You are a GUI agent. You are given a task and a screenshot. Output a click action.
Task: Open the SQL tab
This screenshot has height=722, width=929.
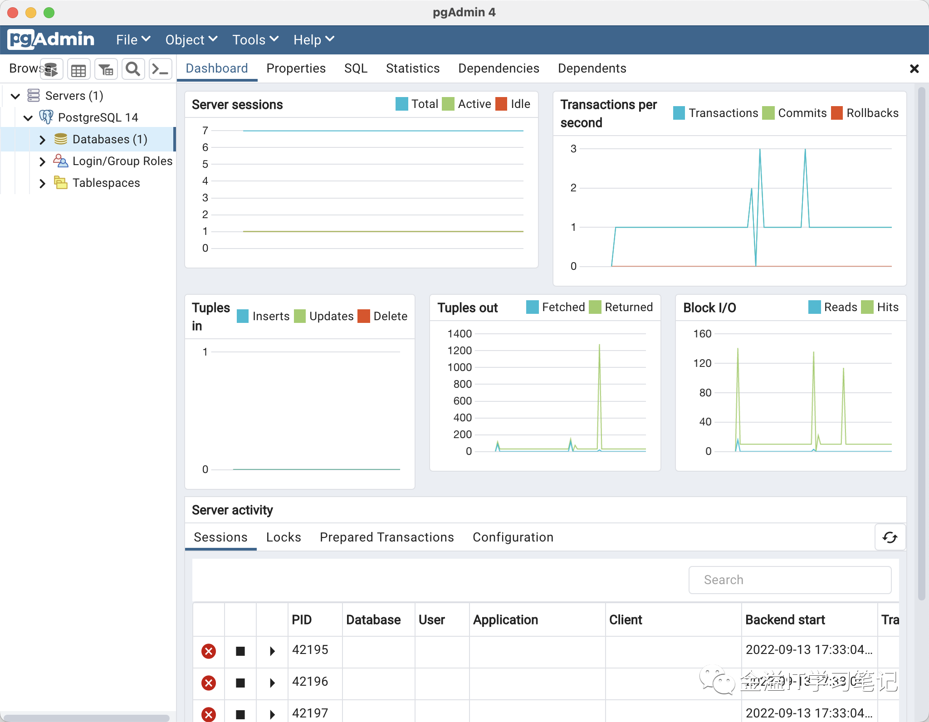click(x=356, y=68)
